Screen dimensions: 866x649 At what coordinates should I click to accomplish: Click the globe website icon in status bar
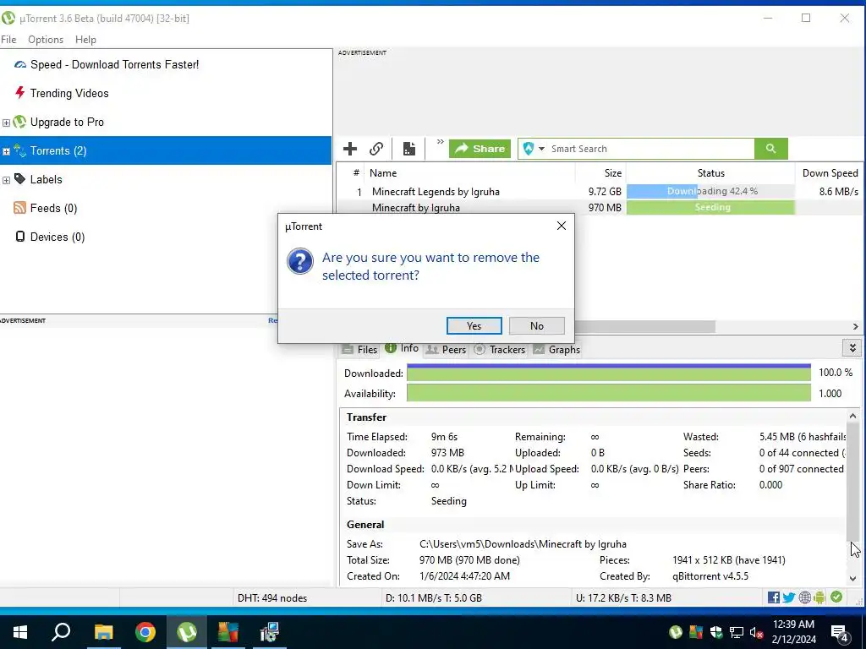[x=805, y=597]
